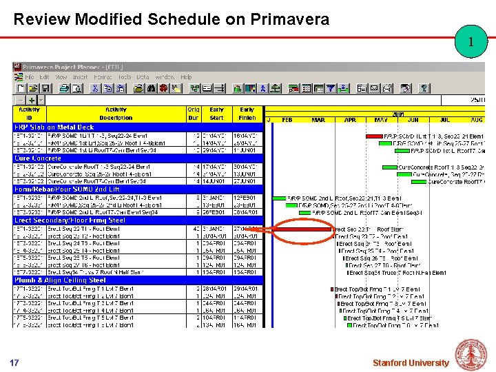Switch to PERT network view icon
496x372 pixels.
click(x=194, y=88)
